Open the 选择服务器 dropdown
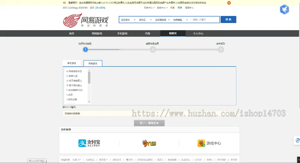Image resolution: width=300 pixels, height=163 pixels. point(162,20)
